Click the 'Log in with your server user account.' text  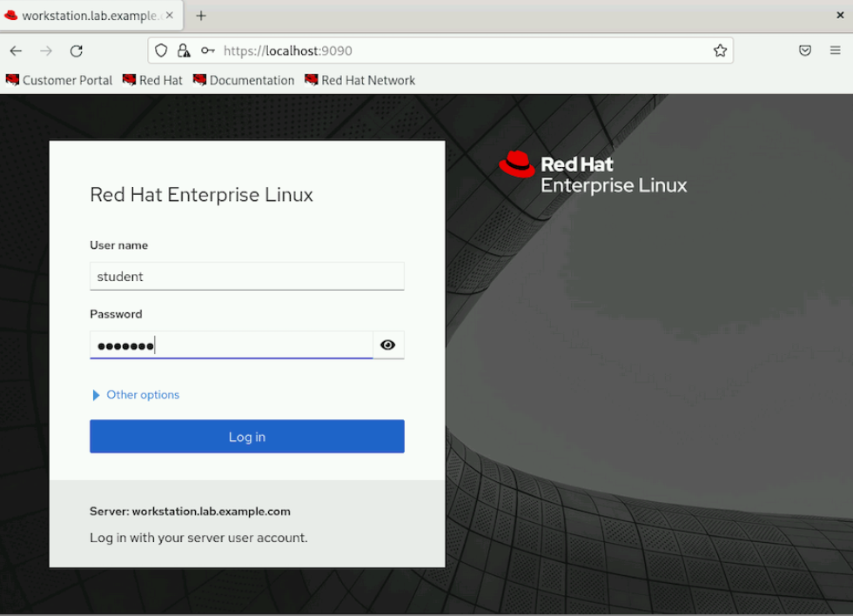coord(198,538)
